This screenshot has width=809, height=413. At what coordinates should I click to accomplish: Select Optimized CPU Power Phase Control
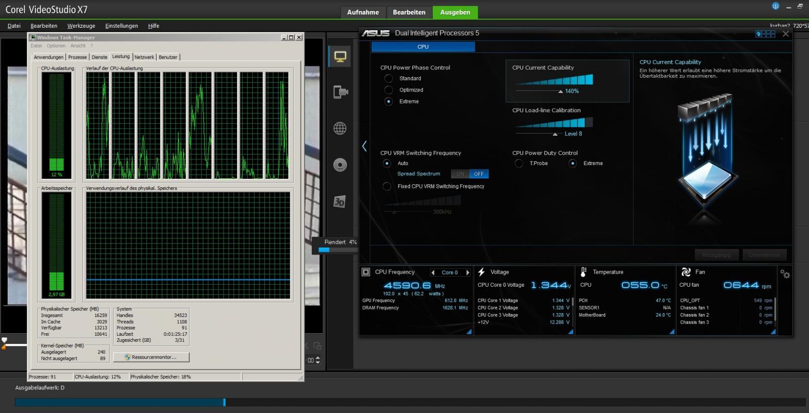388,90
